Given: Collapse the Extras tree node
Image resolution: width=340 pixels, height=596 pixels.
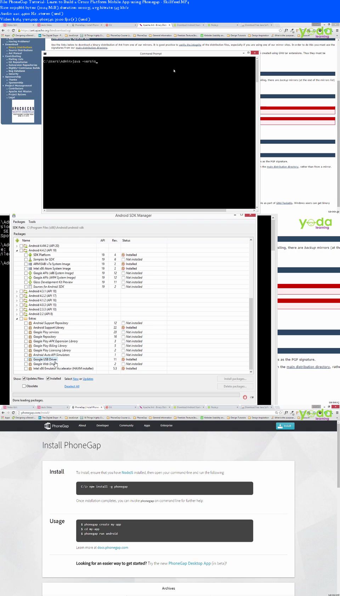Looking at the screenshot, I should [17, 319].
